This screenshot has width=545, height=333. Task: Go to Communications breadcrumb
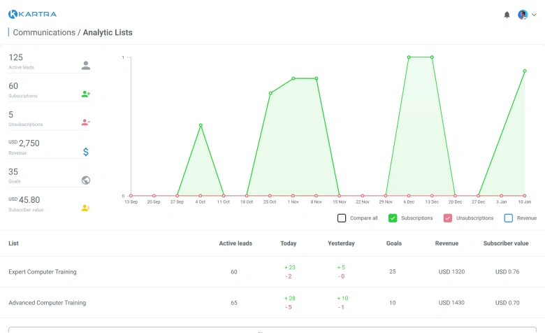(x=43, y=32)
